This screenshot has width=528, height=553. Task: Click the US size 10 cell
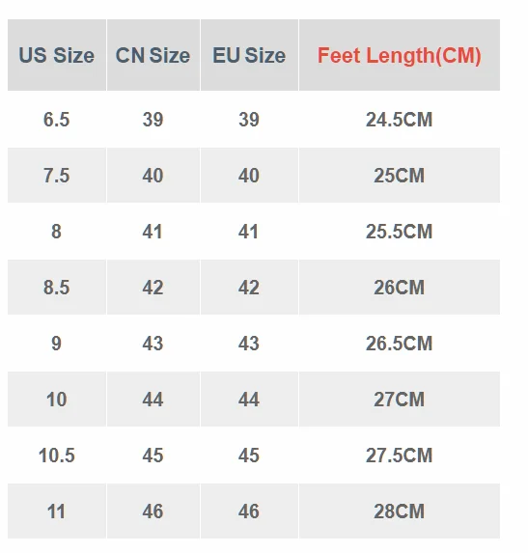click(x=57, y=400)
